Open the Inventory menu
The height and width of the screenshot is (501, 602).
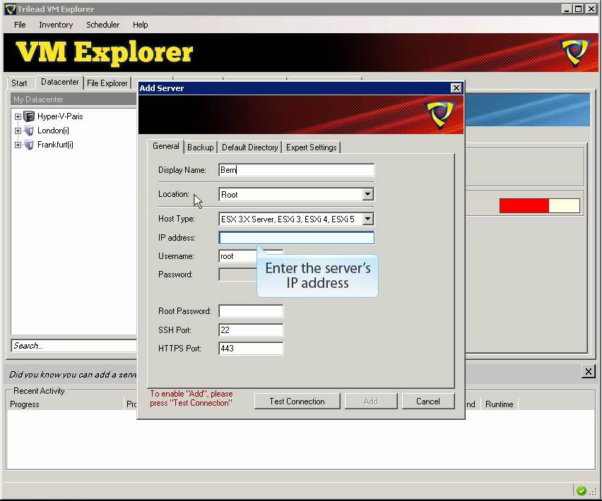[x=56, y=25]
